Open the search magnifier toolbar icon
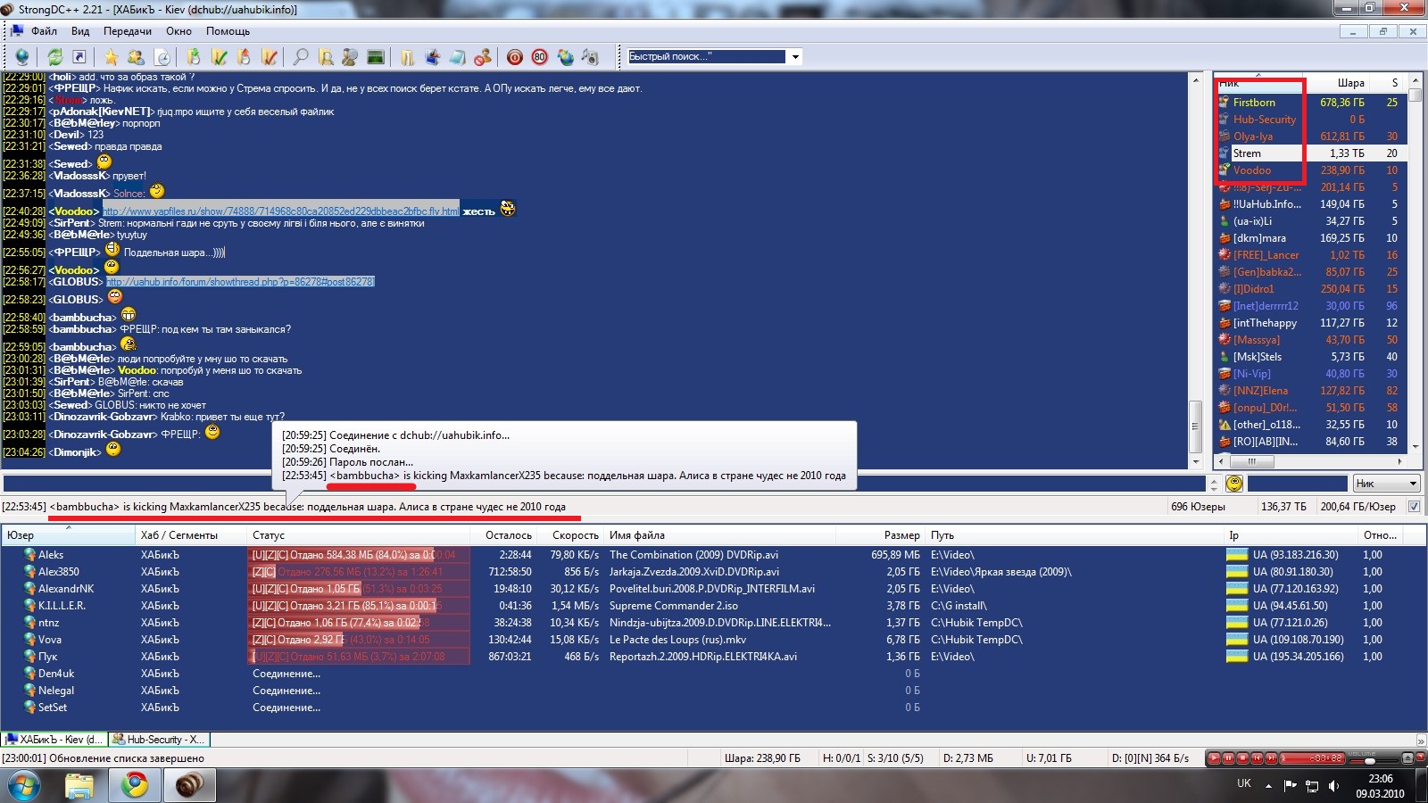Image resolution: width=1428 pixels, height=803 pixels. point(301,57)
